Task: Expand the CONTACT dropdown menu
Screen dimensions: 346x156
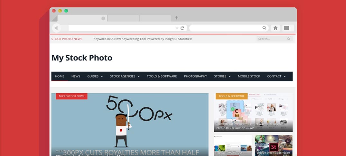Action: tap(276, 76)
